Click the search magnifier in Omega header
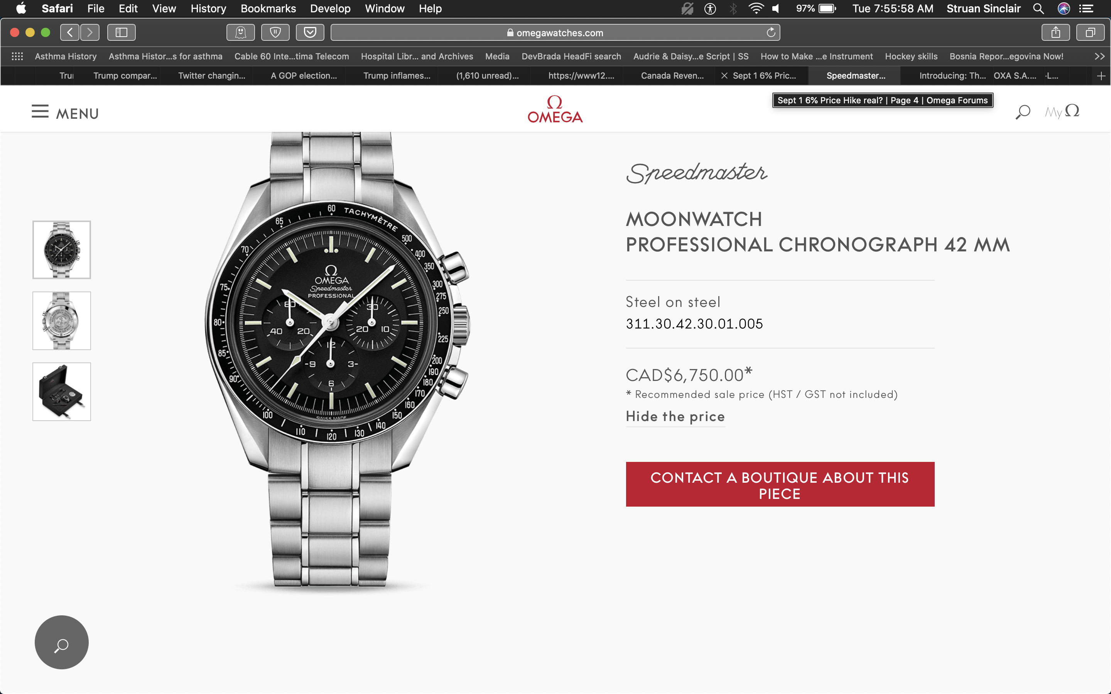 [x=1023, y=112]
